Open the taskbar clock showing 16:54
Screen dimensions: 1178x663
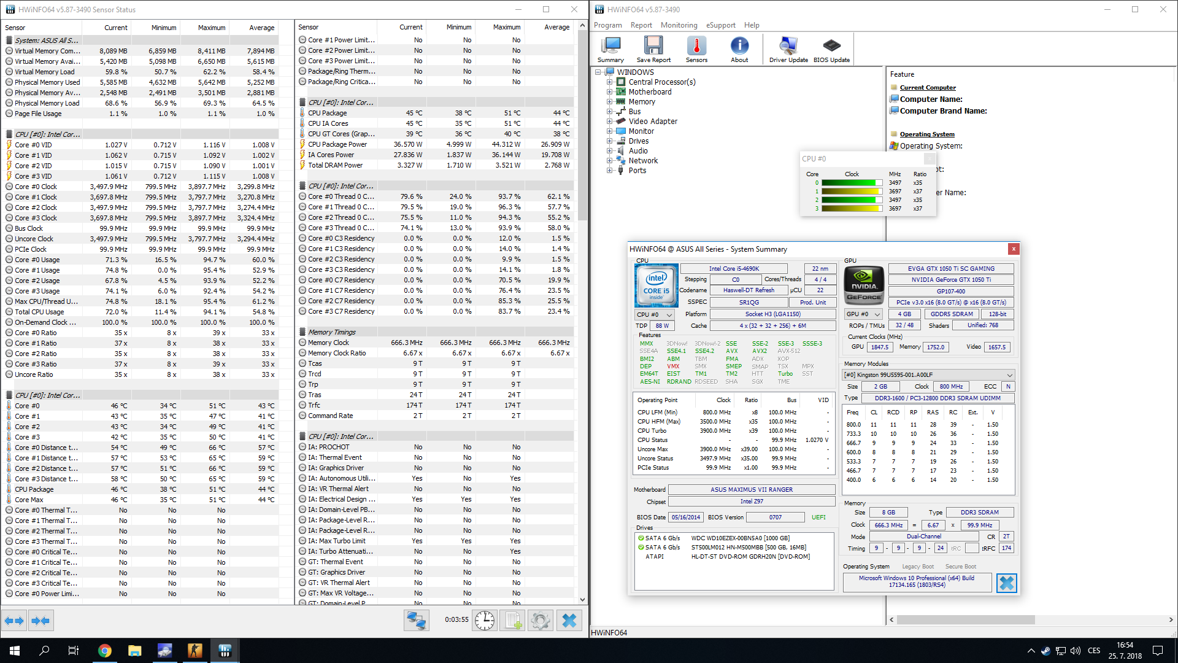pos(1125,651)
